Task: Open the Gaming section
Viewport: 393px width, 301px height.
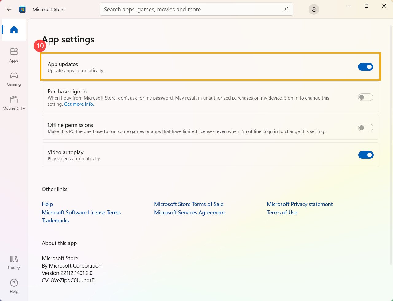Action: pyautogui.click(x=14, y=79)
